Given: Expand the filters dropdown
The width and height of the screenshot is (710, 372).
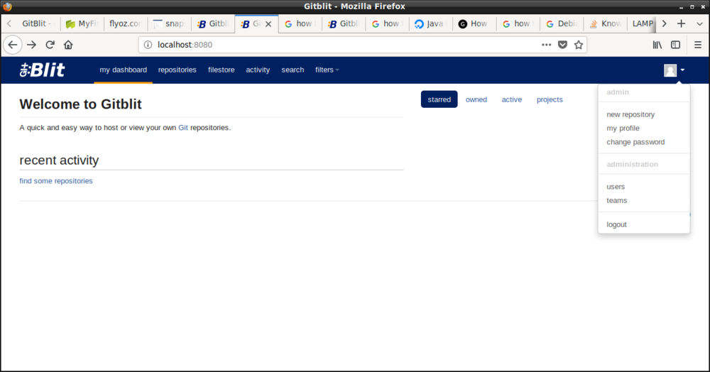Looking at the screenshot, I should (327, 70).
